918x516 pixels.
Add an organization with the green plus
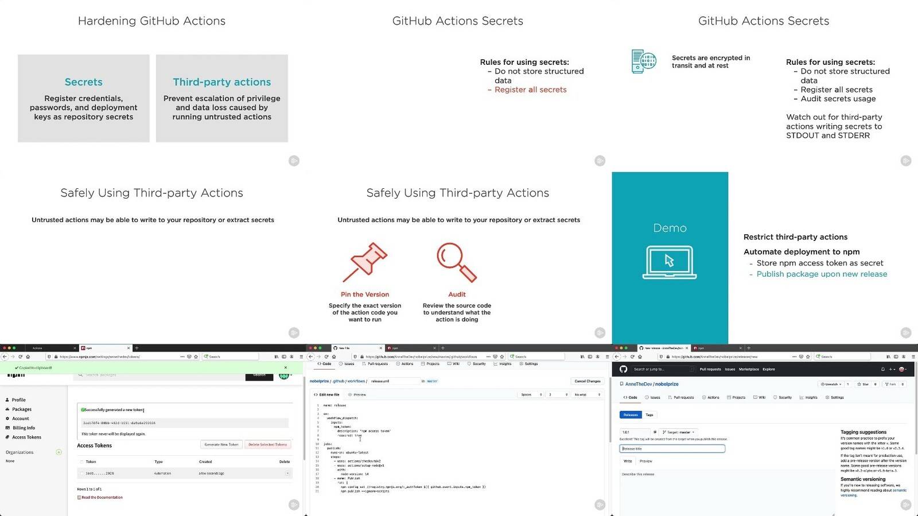point(59,452)
